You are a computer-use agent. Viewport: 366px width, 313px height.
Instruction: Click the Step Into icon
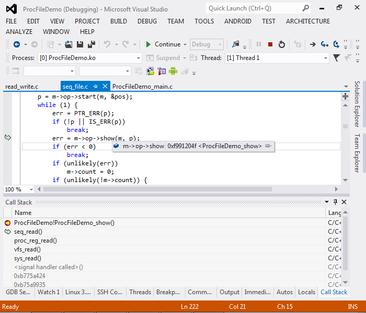tap(325, 44)
